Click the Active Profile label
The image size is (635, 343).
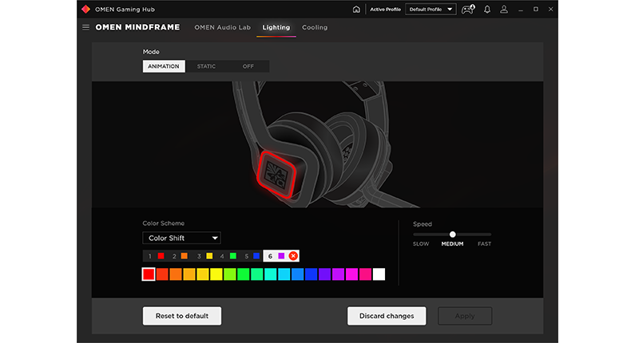point(385,10)
